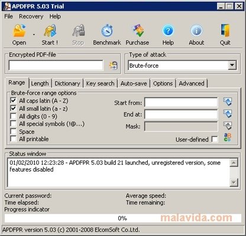
Task: Switch to the Dictionary tab
Action: point(67,83)
